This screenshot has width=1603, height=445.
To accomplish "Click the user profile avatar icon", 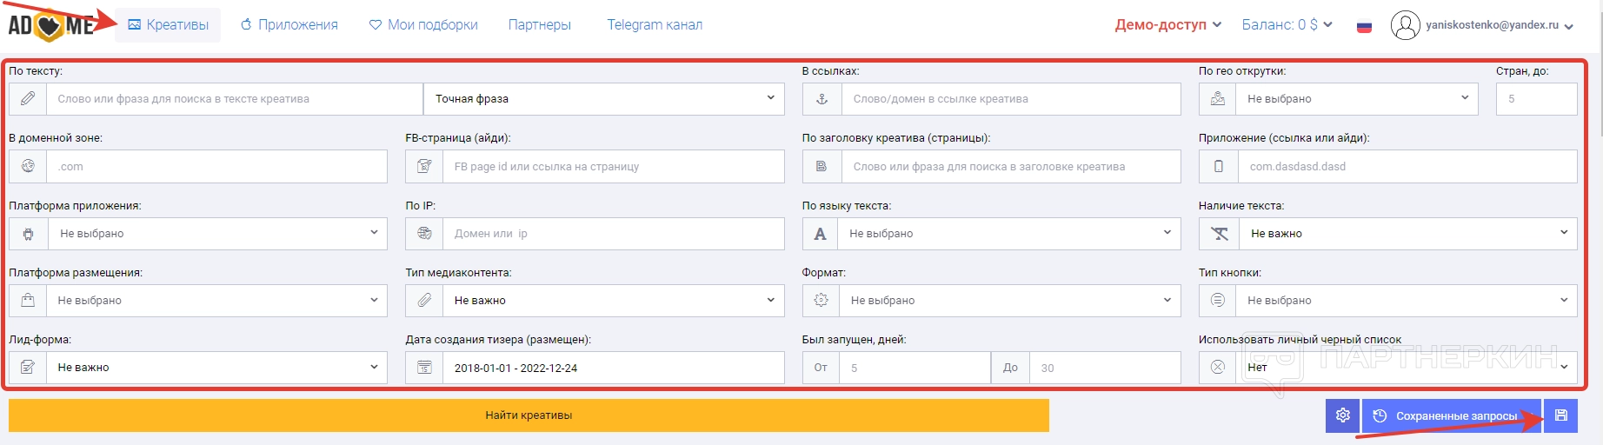I will [1405, 25].
